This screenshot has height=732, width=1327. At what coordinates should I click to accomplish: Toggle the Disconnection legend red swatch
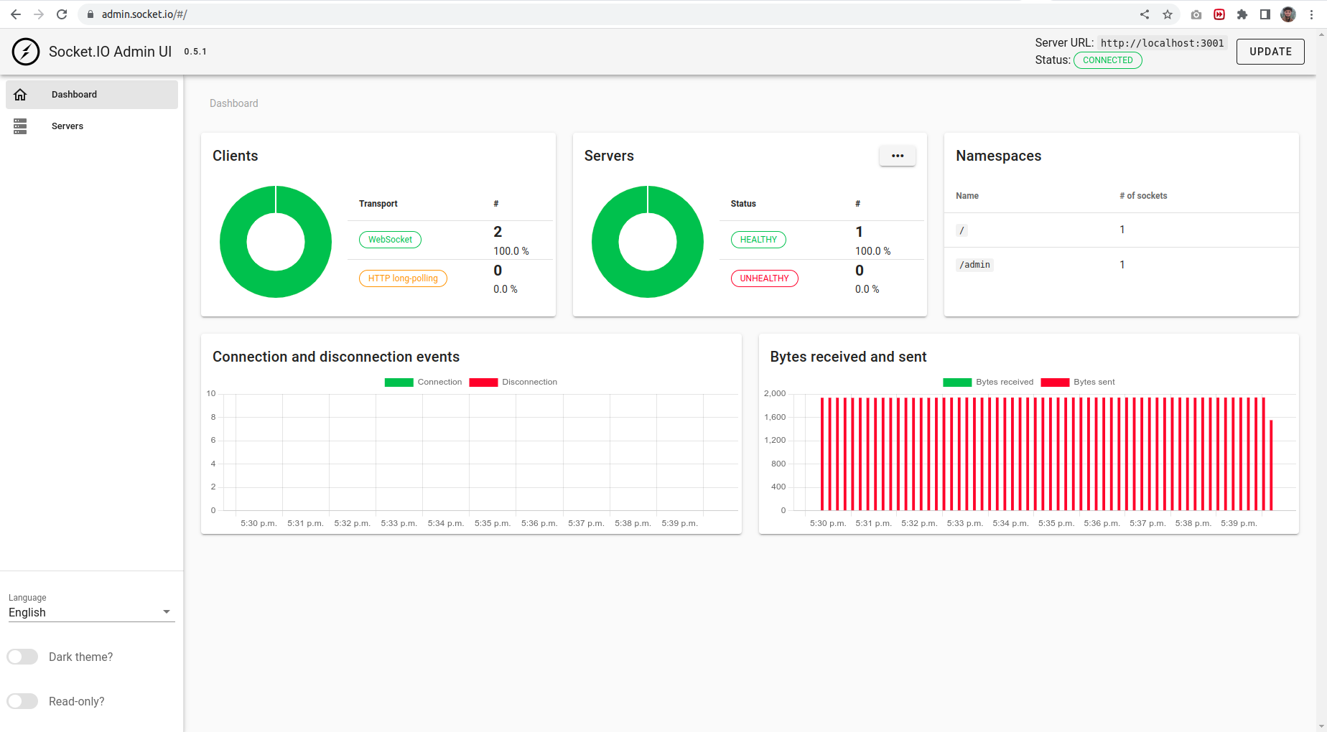[x=483, y=383]
